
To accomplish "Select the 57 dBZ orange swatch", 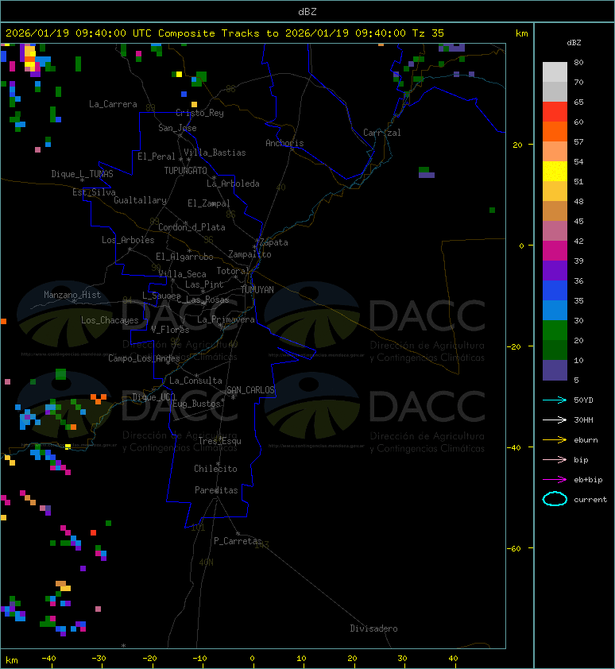I will click(x=555, y=131).
